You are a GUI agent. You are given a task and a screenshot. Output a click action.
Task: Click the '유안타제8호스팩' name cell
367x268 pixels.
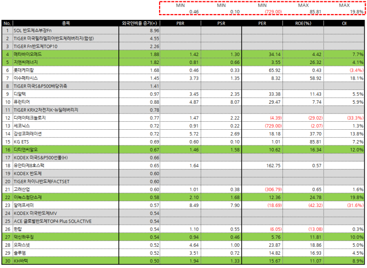66,166
